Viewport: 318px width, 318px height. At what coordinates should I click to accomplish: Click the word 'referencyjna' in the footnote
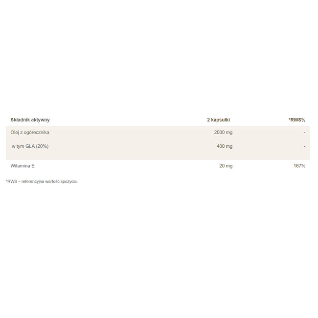33,182
